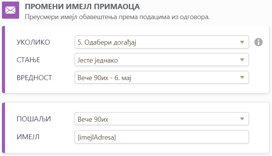272x156 pixels.
Task: Click the arrow on the ВРЕДНОСТ dropdown
Action: pos(242,77)
